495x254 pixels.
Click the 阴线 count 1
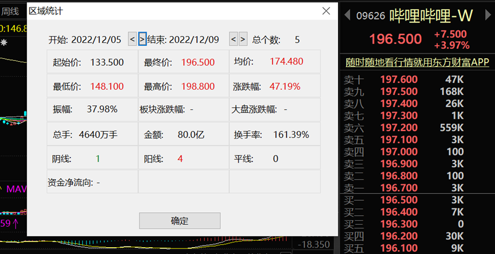98,158
